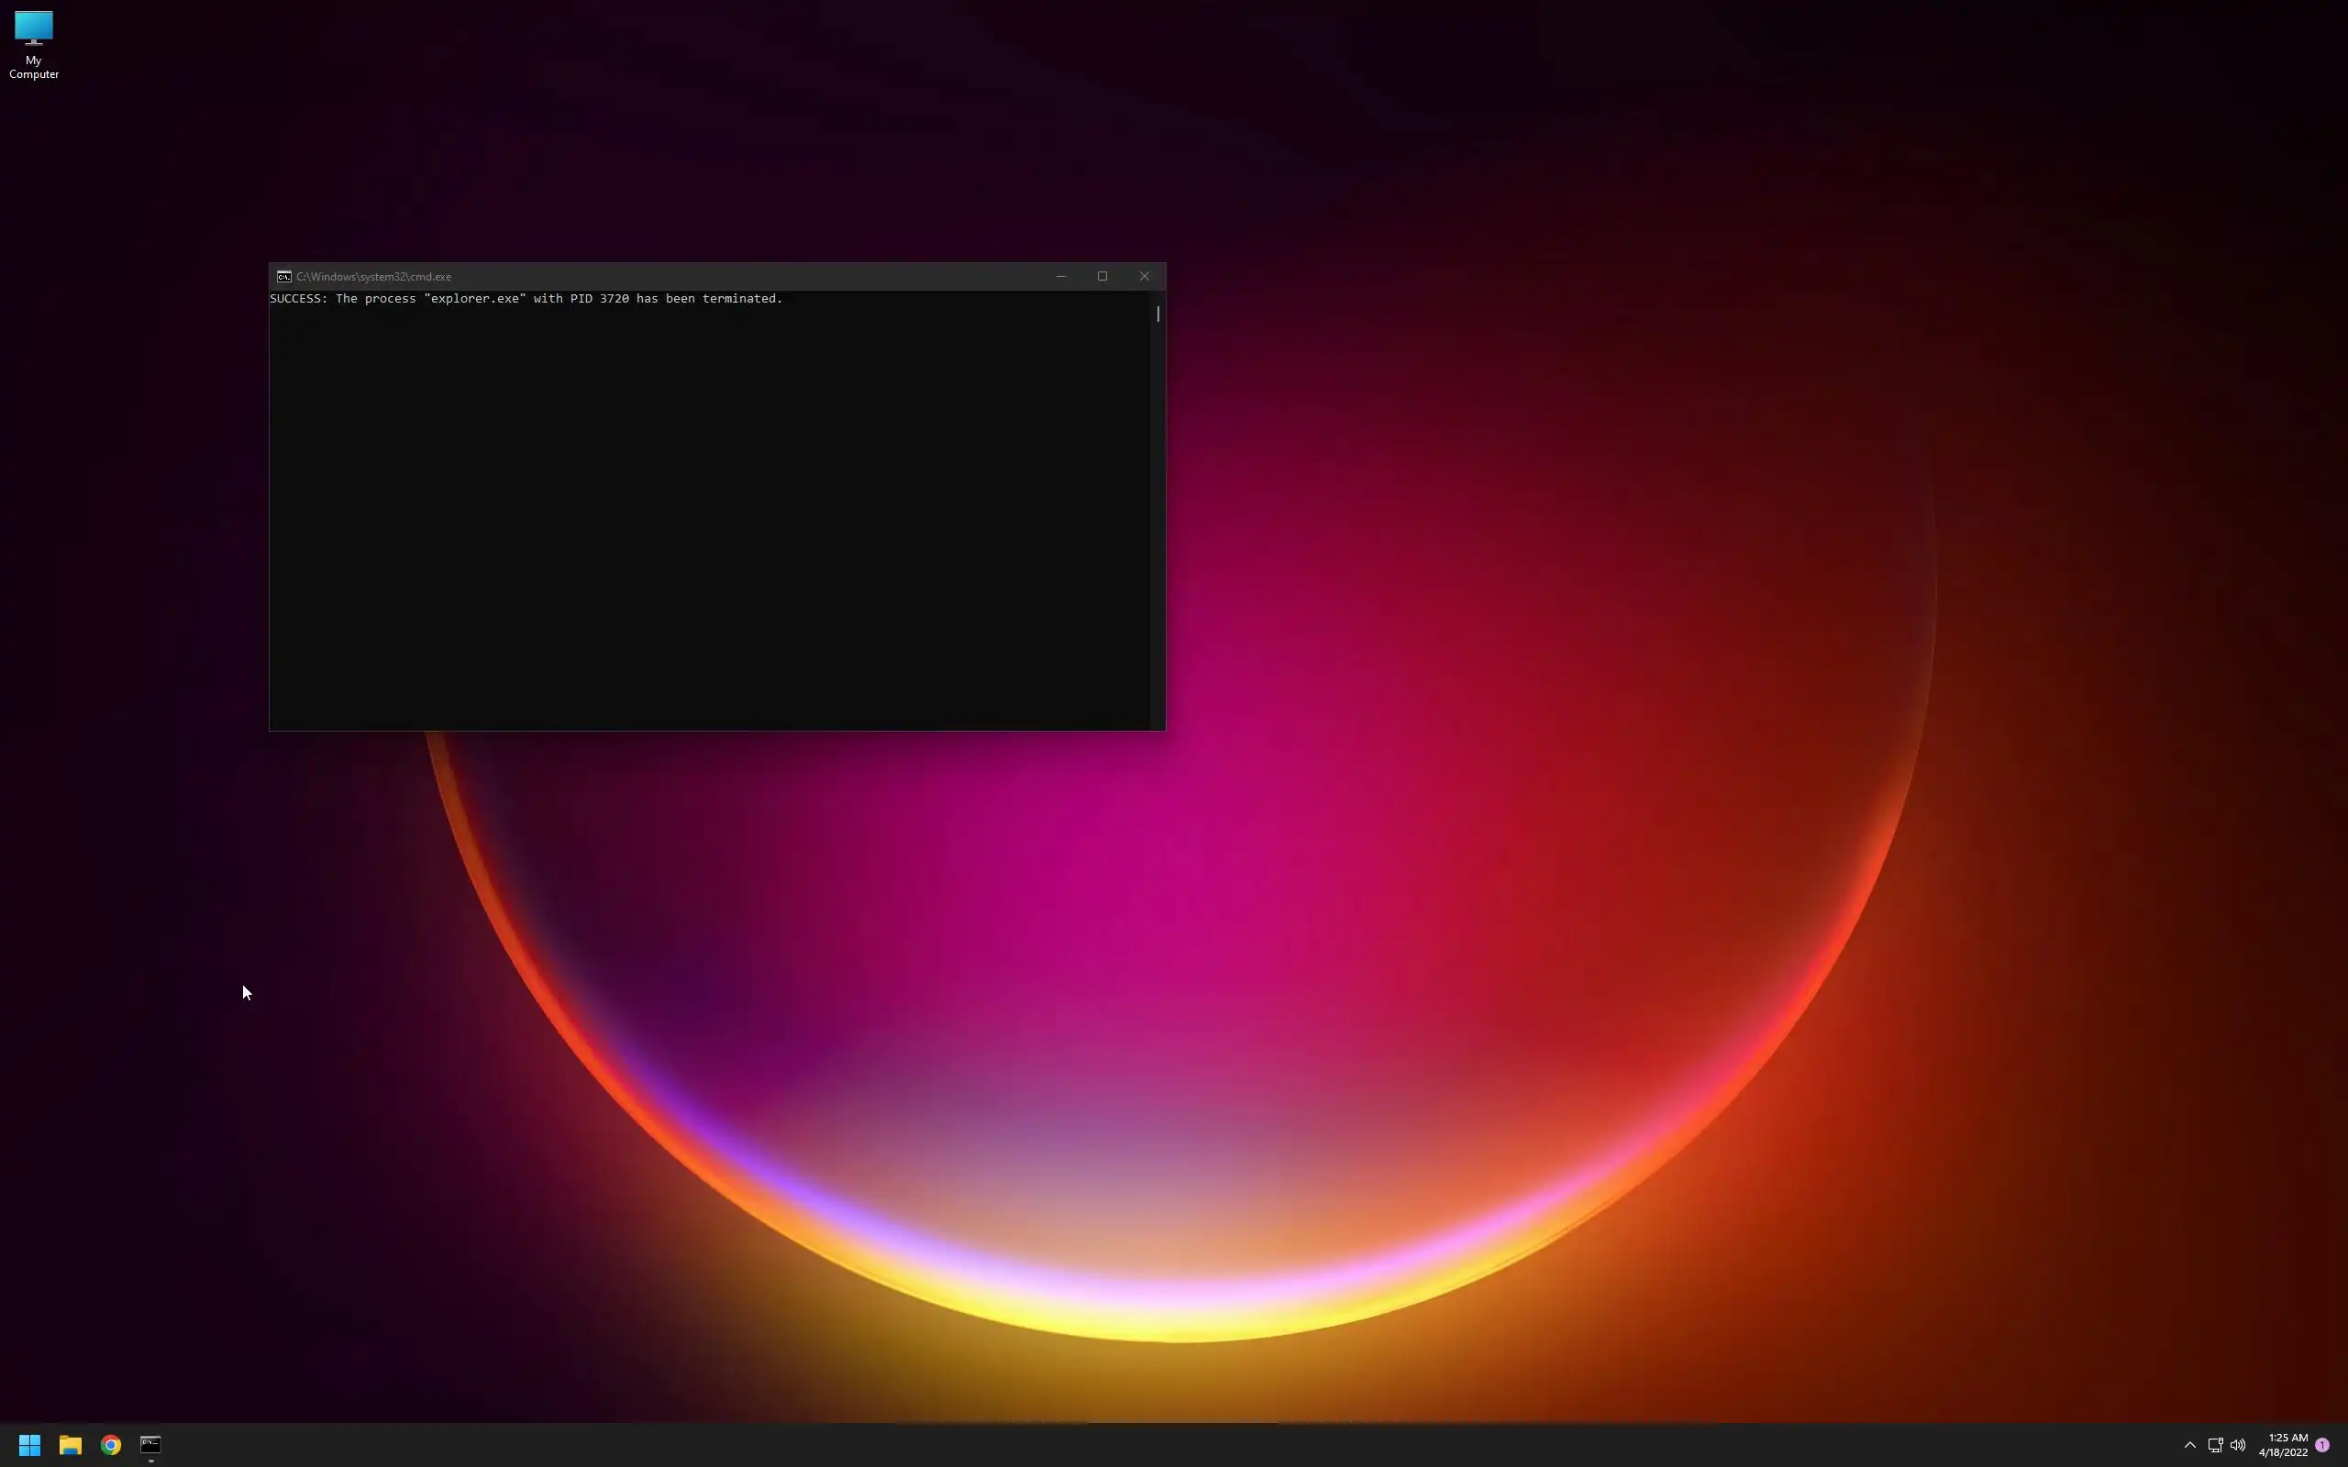Screen dimensions: 2348x1467
Task: Expand the hidden tray icons chevron
Action: coord(2190,1445)
